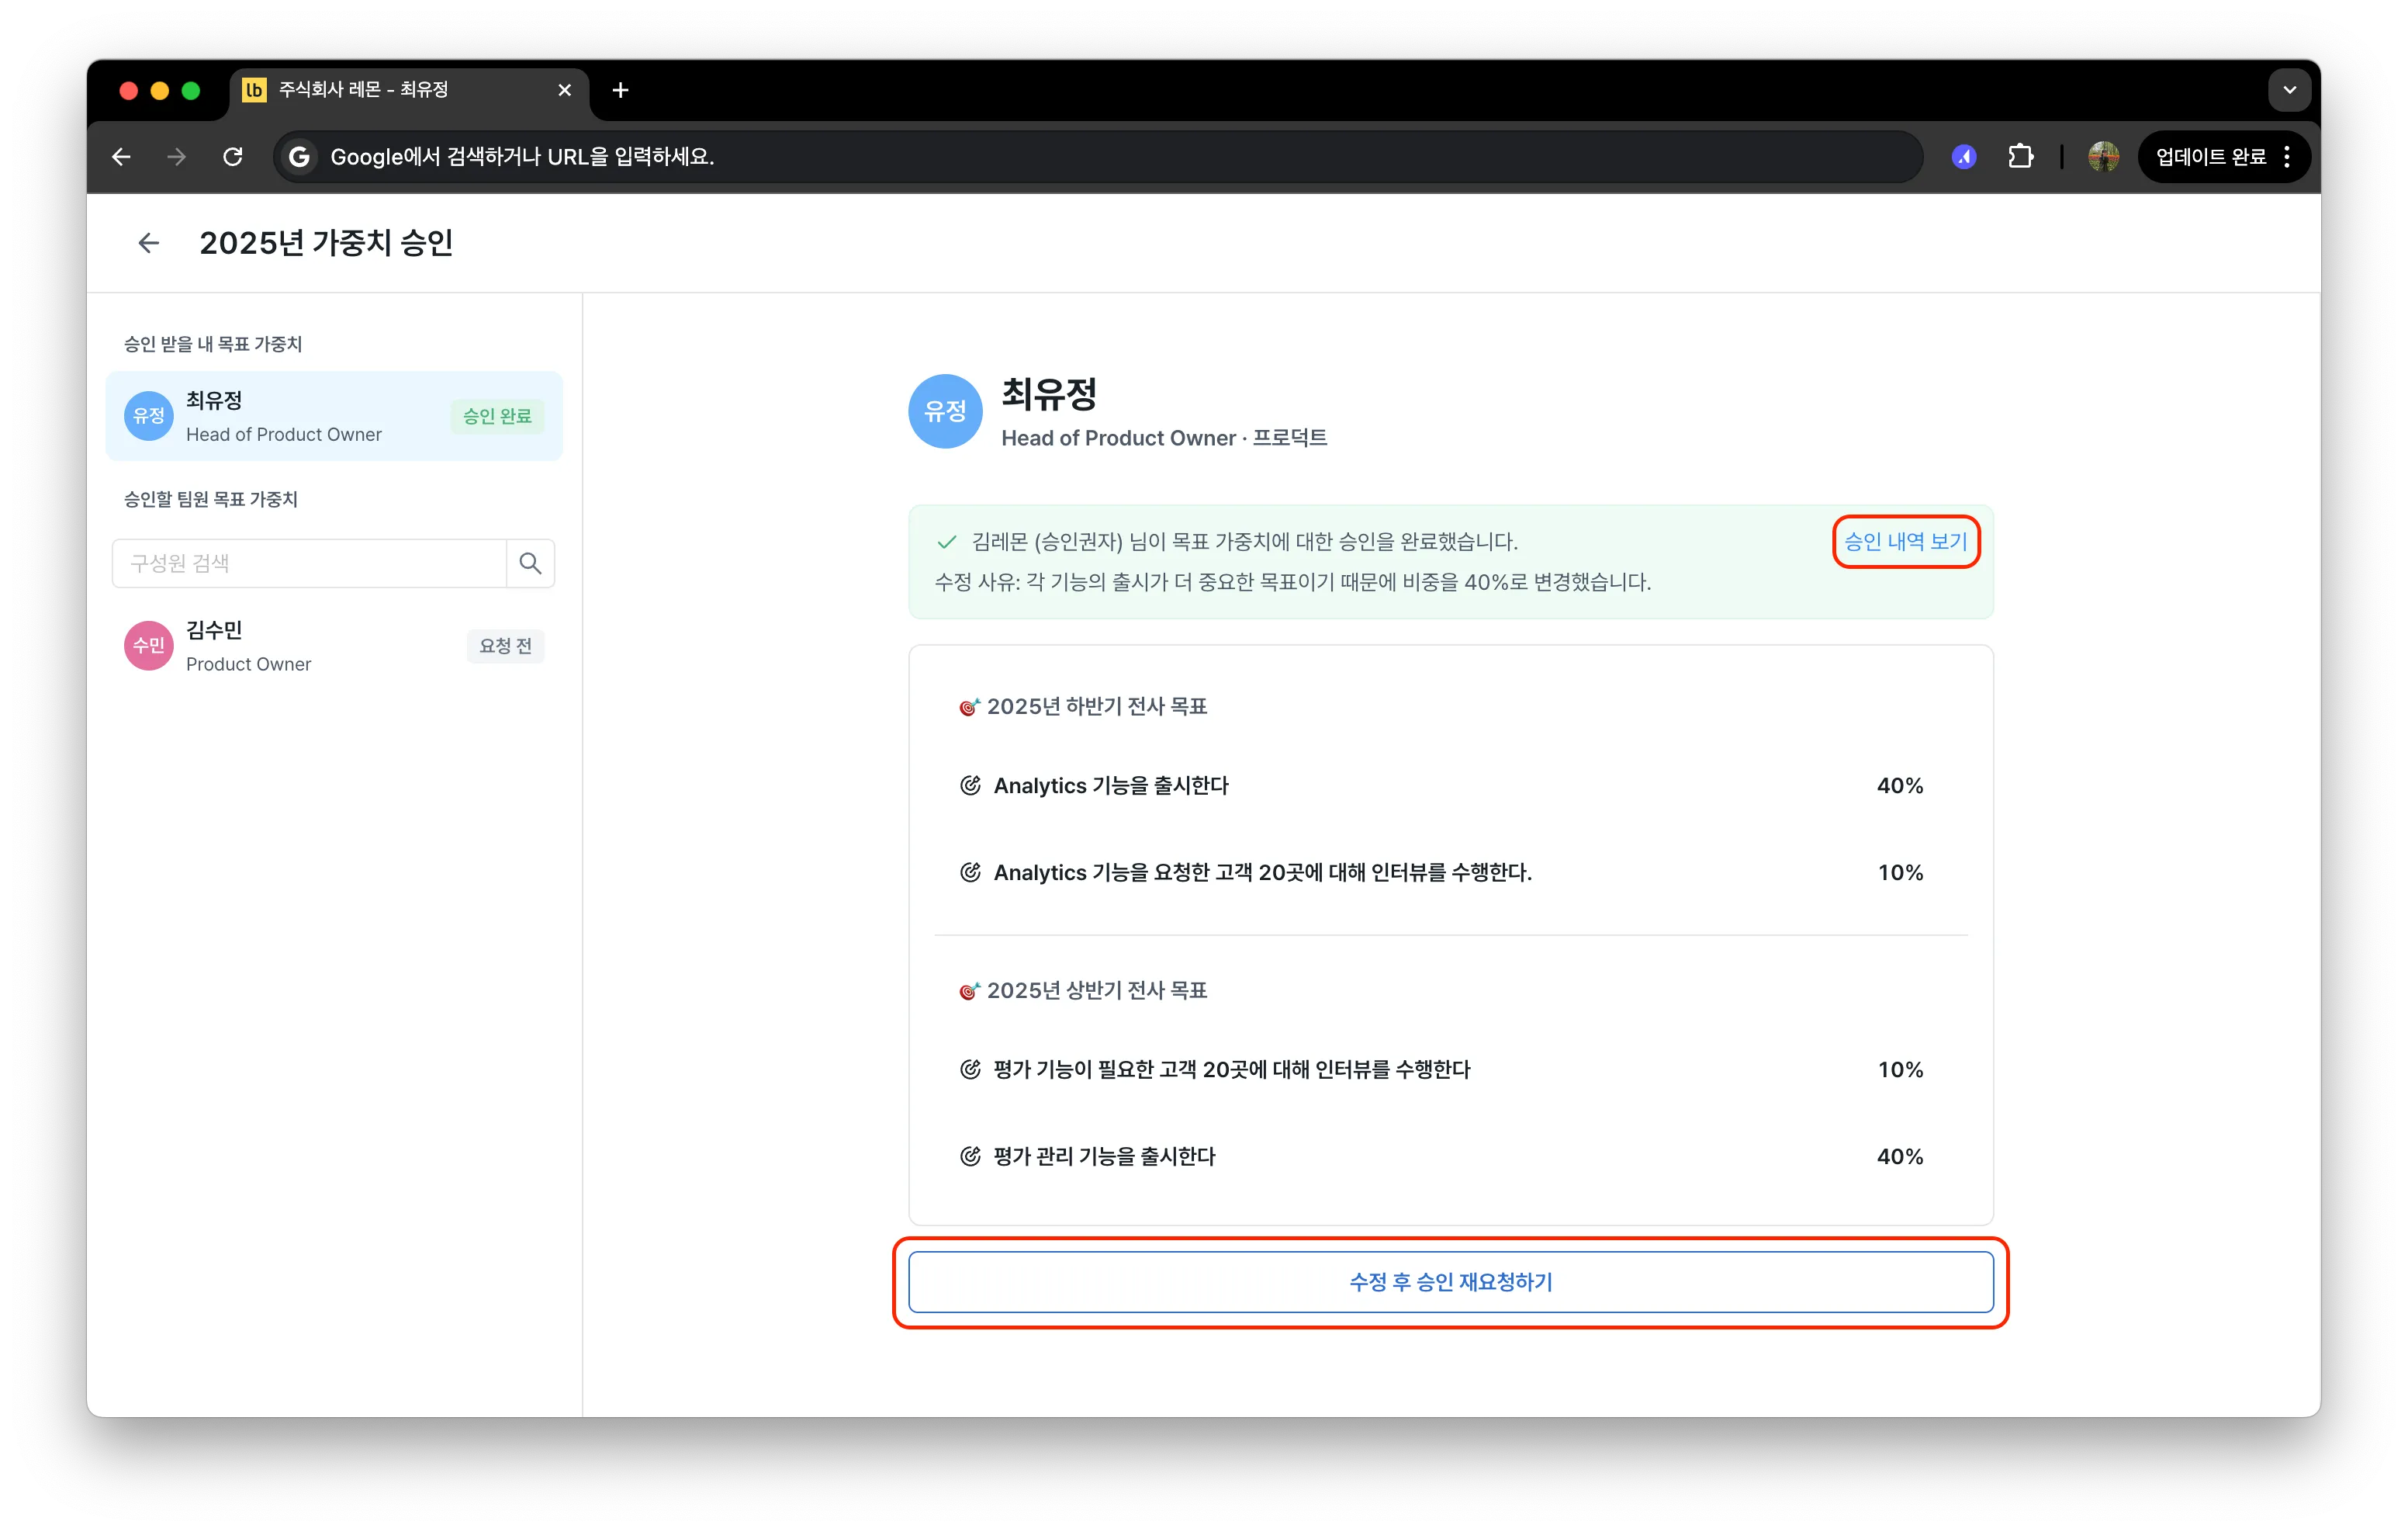Image resolution: width=2408 pixels, height=1532 pixels.
Task: Click goal icon beside Analytics 기능을 출시한다
Action: [970, 785]
